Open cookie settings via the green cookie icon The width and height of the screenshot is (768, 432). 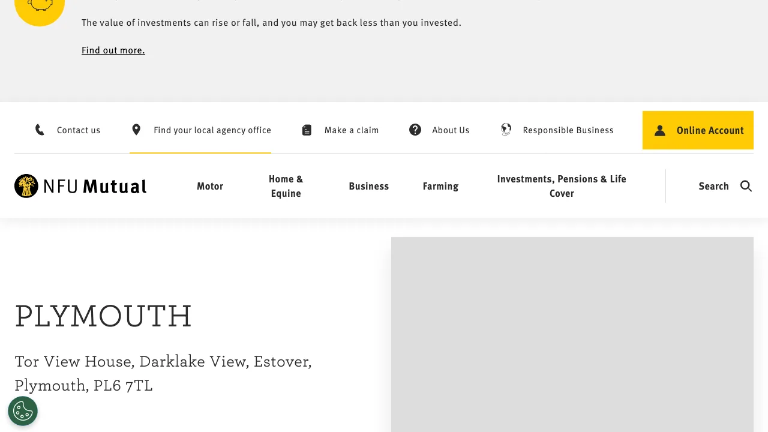tap(23, 411)
